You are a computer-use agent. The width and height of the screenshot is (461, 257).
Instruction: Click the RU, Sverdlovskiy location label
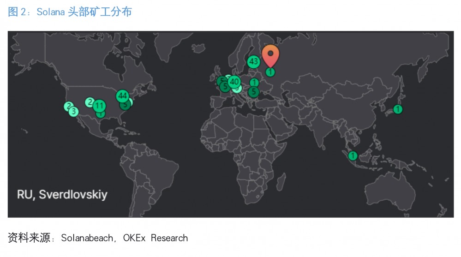[x=62, y=194]
